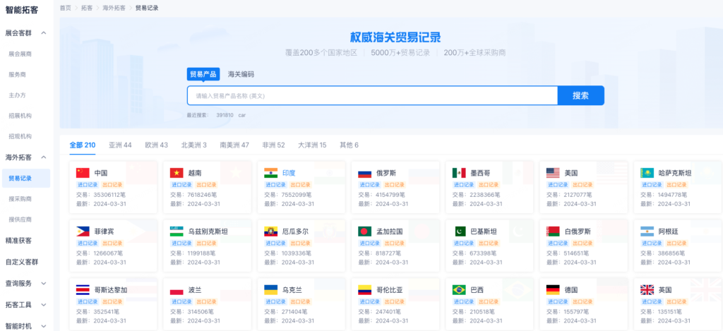Select the 亚洲 44 region tab
The height and width of the screenshot is (331, 723).
tap(120, 145)
